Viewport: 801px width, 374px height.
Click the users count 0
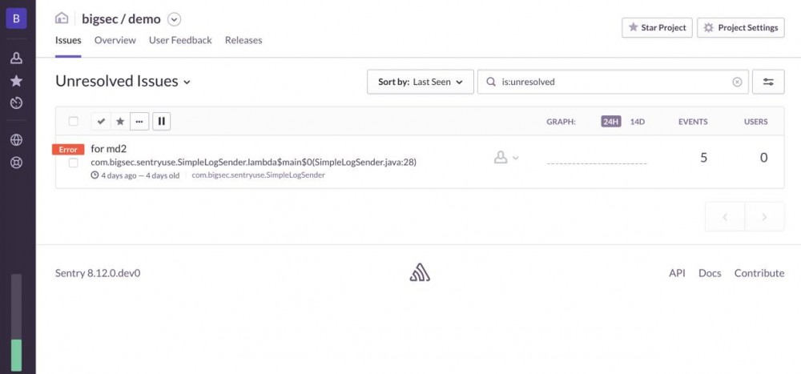point(763,158)
